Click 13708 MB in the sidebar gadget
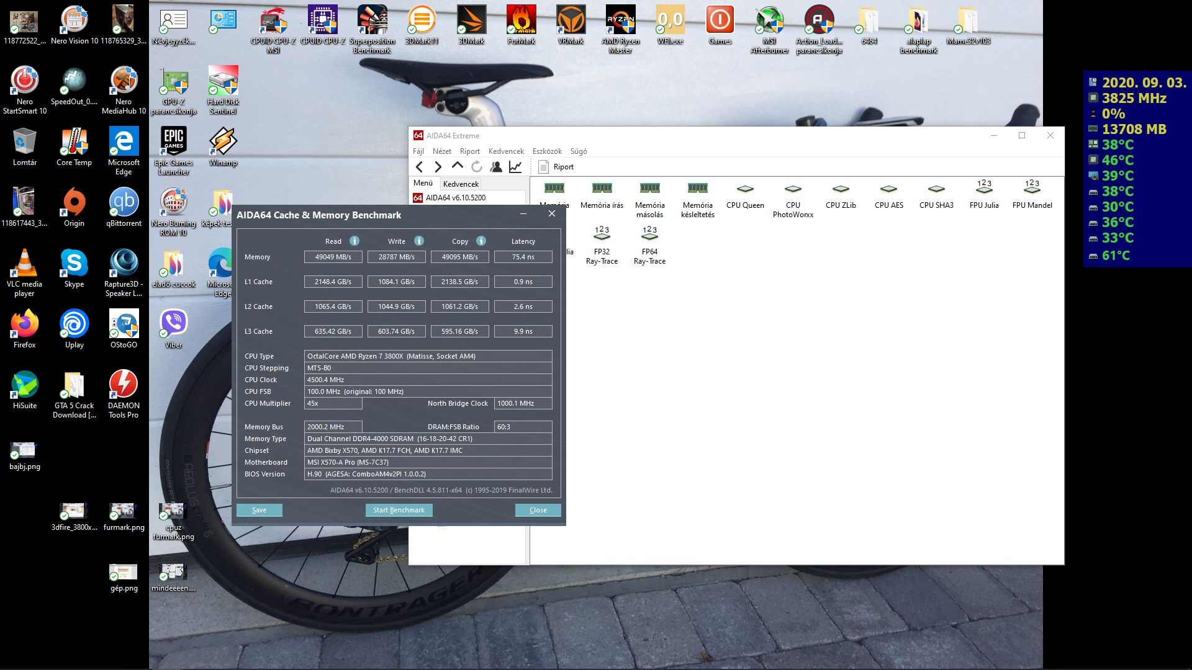 [1134, 129]
